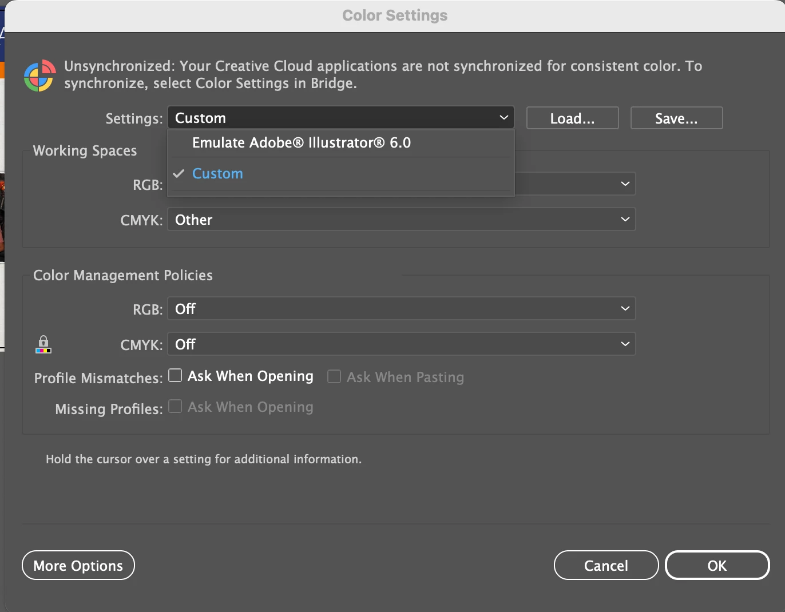
Task: Toggle Ask When Pasting checkbox
Action: point(334,376)
